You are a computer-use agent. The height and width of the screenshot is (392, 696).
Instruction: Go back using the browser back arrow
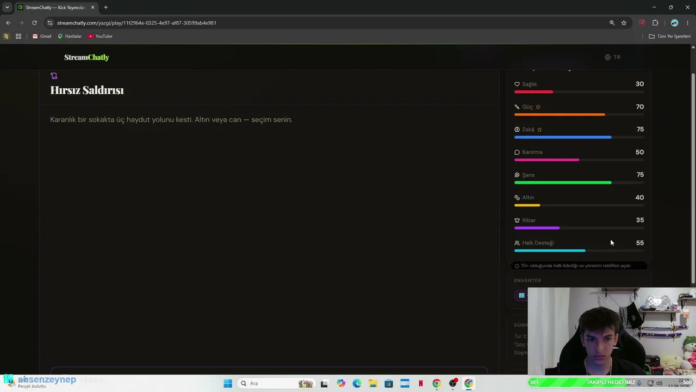[8, 23]
